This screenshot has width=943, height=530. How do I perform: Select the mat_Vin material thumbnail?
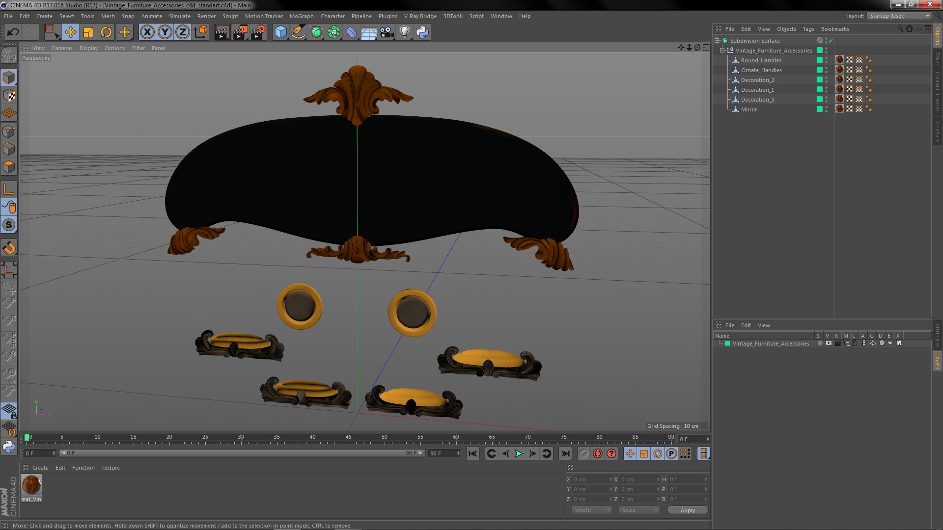[31, 485]
